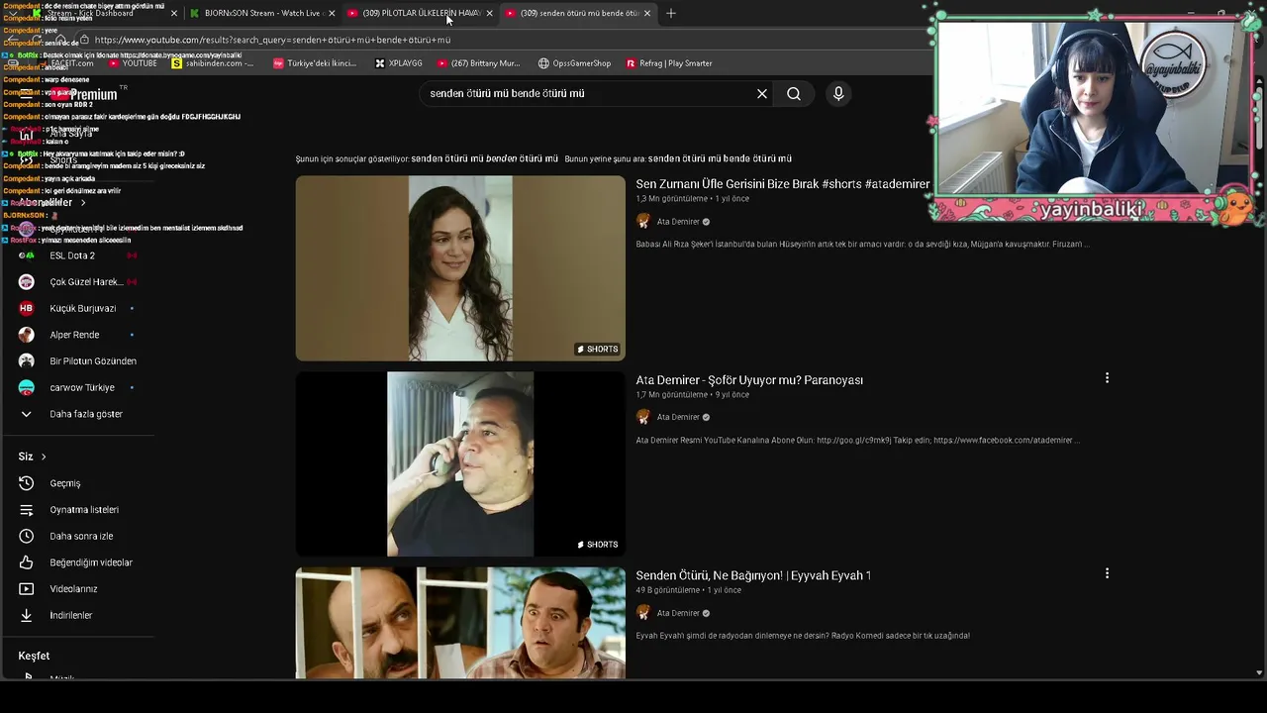Click the browser address bar URL
This screenshot has width=1267, height=713.
(x=272, y=40)
